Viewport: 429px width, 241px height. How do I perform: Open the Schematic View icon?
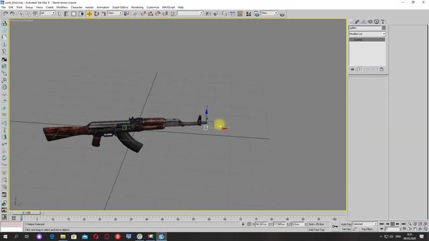(240, 13)
